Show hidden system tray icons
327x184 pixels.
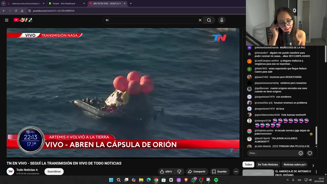pos(288,180)
